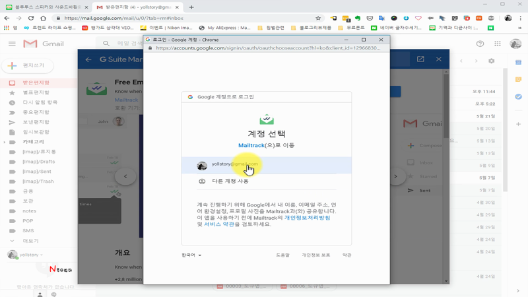Image resolution: width=528 pixels, height=297 pixels.
Task: Open the 중요편지함 folder
Action: (x=36, y=112)
